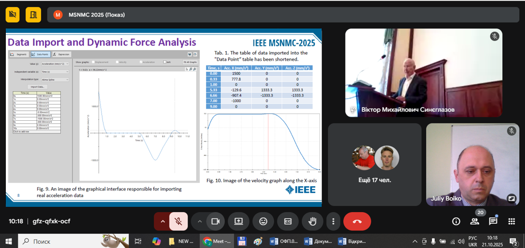Show the people list with 20 participants
Image resolution: width=525 pixels, height=248 pixels.
tap(475, 222)
